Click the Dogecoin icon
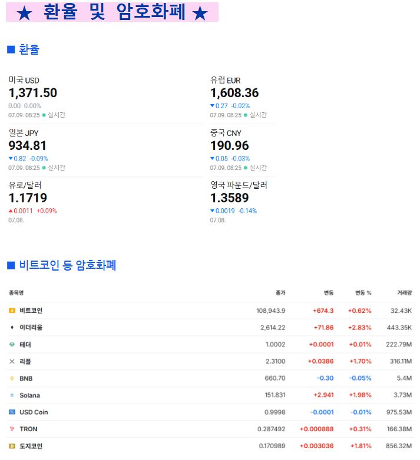420x460 pixels. (12, 446)
